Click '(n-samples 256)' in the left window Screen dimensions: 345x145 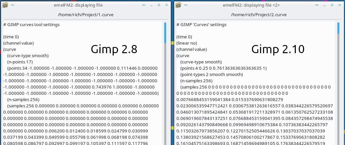pyautogui.click(x=23, y=99)
